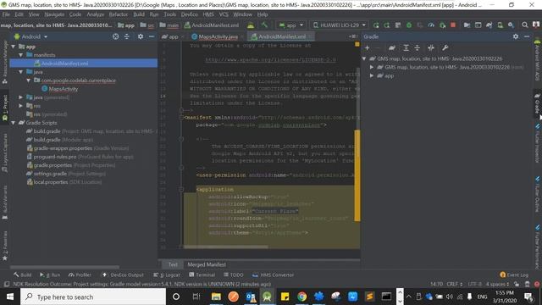Click the Windows taskbar search box

(x=93, y=297)
